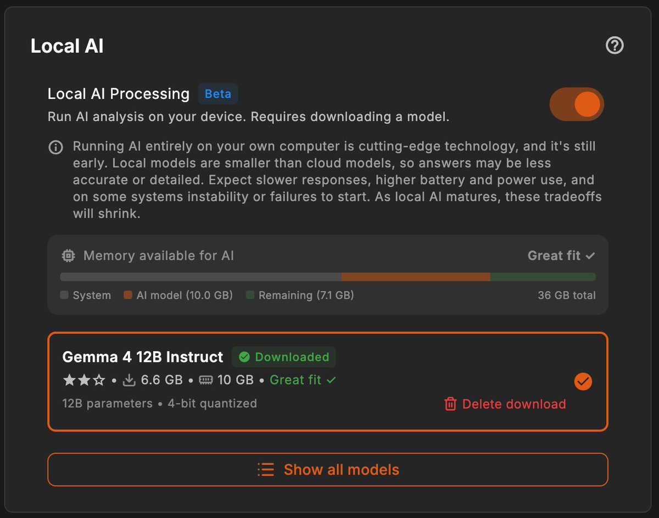Viewport: 659px width, 518px height.
Task: Click the green Remaining memory bar segment
Action: point(543,277)
